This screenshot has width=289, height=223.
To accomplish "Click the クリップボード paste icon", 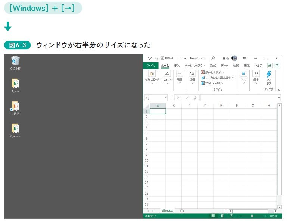I will [x=152, y=74].
